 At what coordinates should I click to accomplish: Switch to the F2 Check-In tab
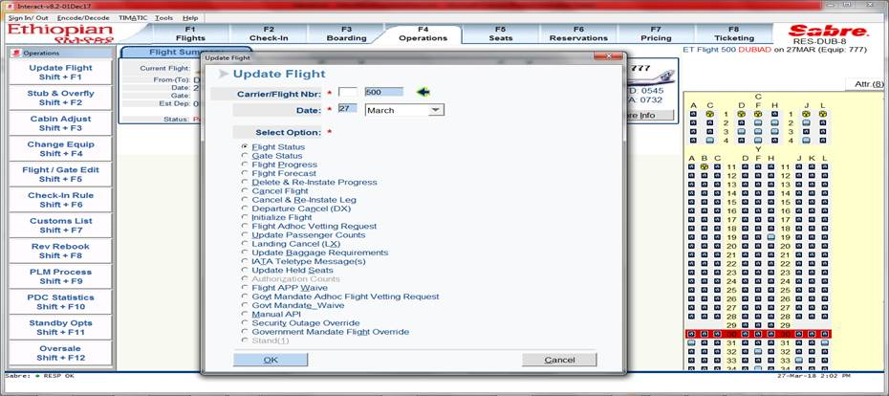(269, 33)
